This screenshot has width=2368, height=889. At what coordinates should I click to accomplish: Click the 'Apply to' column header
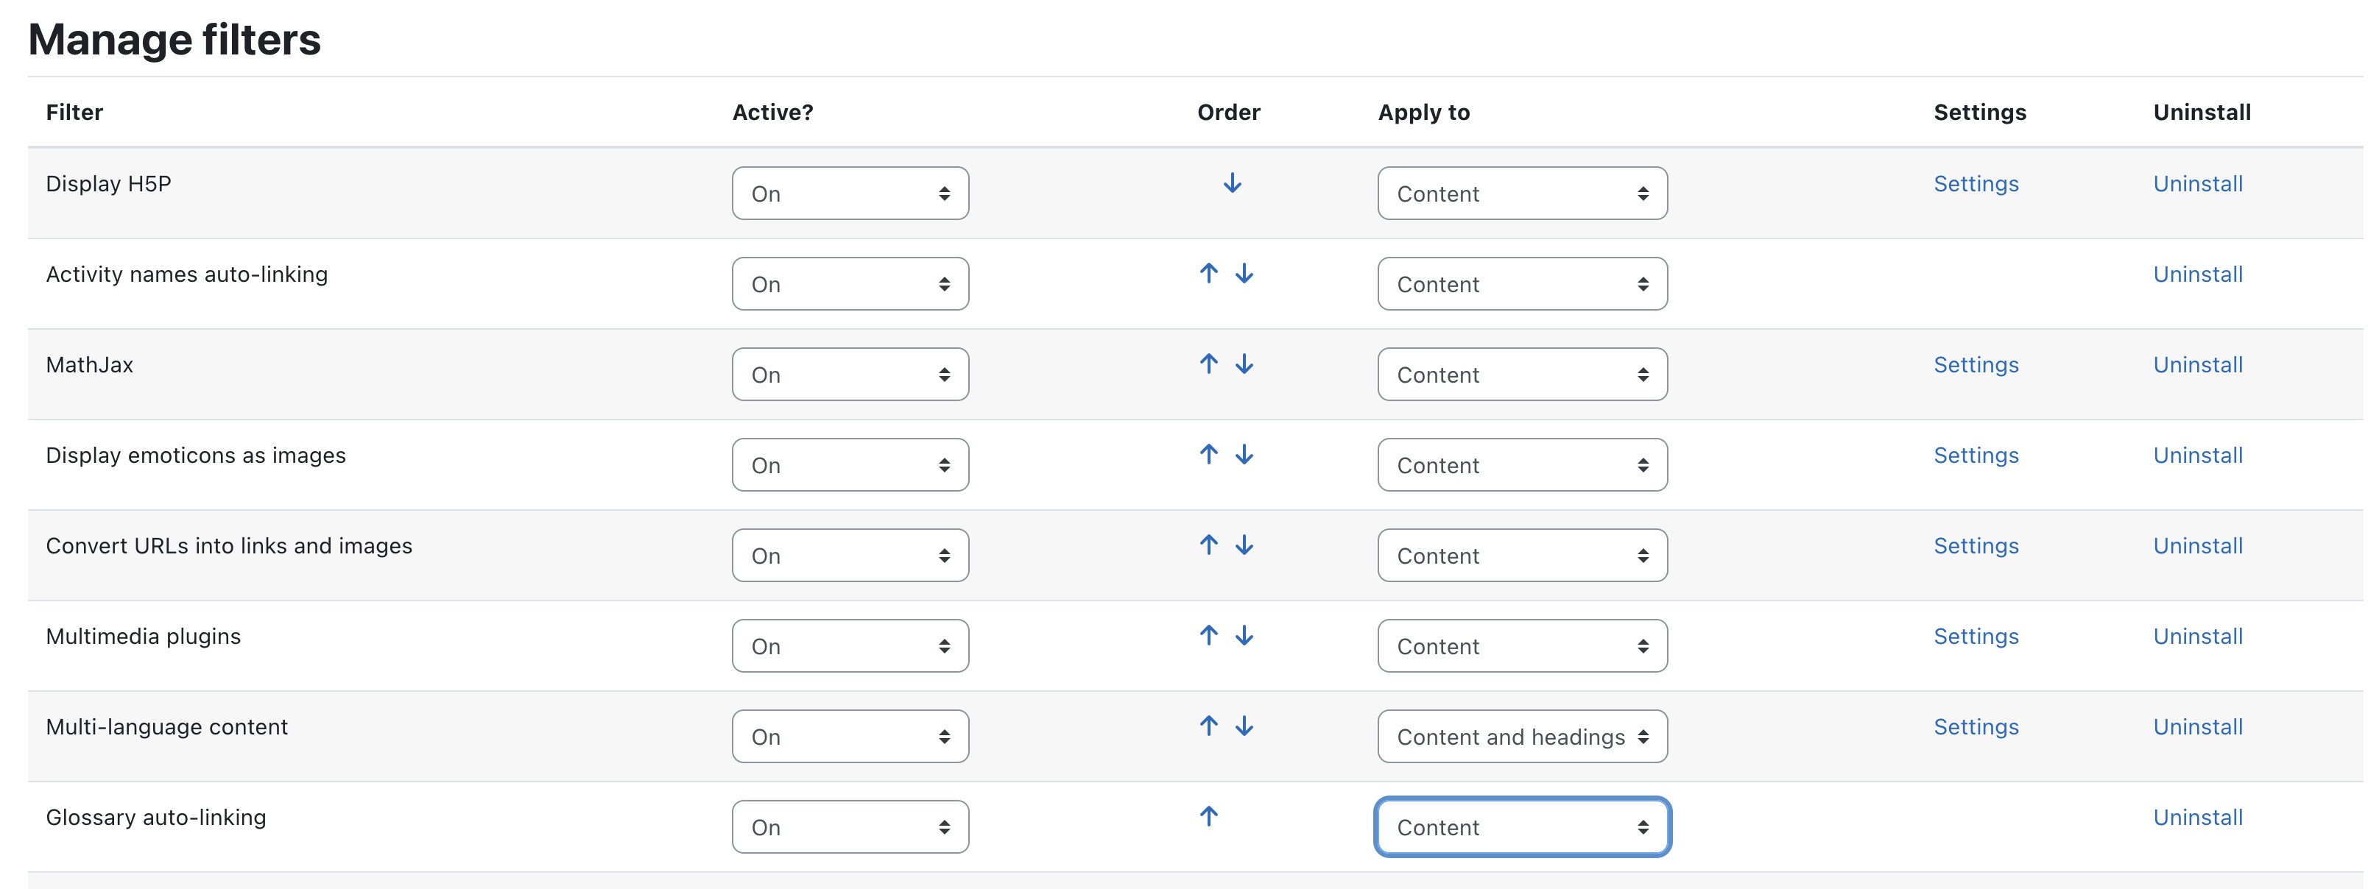click(1424, 112)
